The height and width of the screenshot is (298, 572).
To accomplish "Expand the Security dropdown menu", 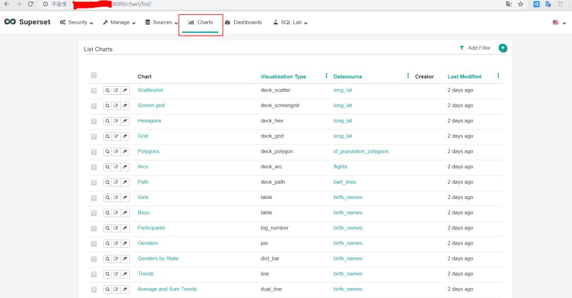I will 77,23.
